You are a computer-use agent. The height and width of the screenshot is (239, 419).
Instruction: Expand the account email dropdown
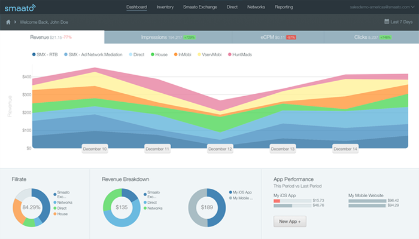(382, 7)
